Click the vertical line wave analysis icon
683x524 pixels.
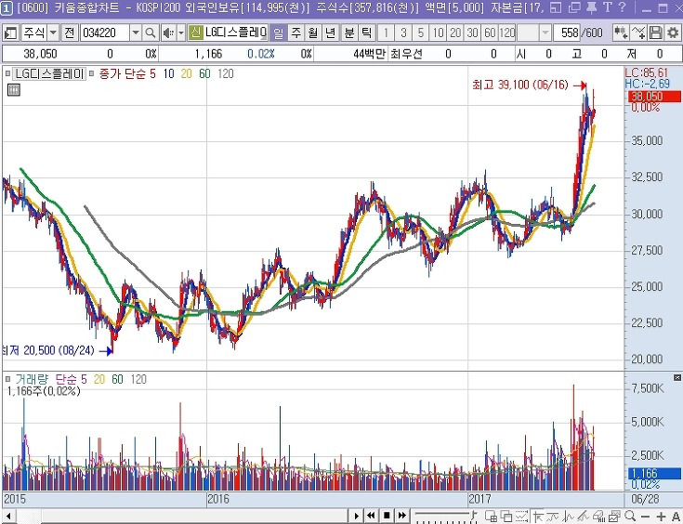coord(568,517)
